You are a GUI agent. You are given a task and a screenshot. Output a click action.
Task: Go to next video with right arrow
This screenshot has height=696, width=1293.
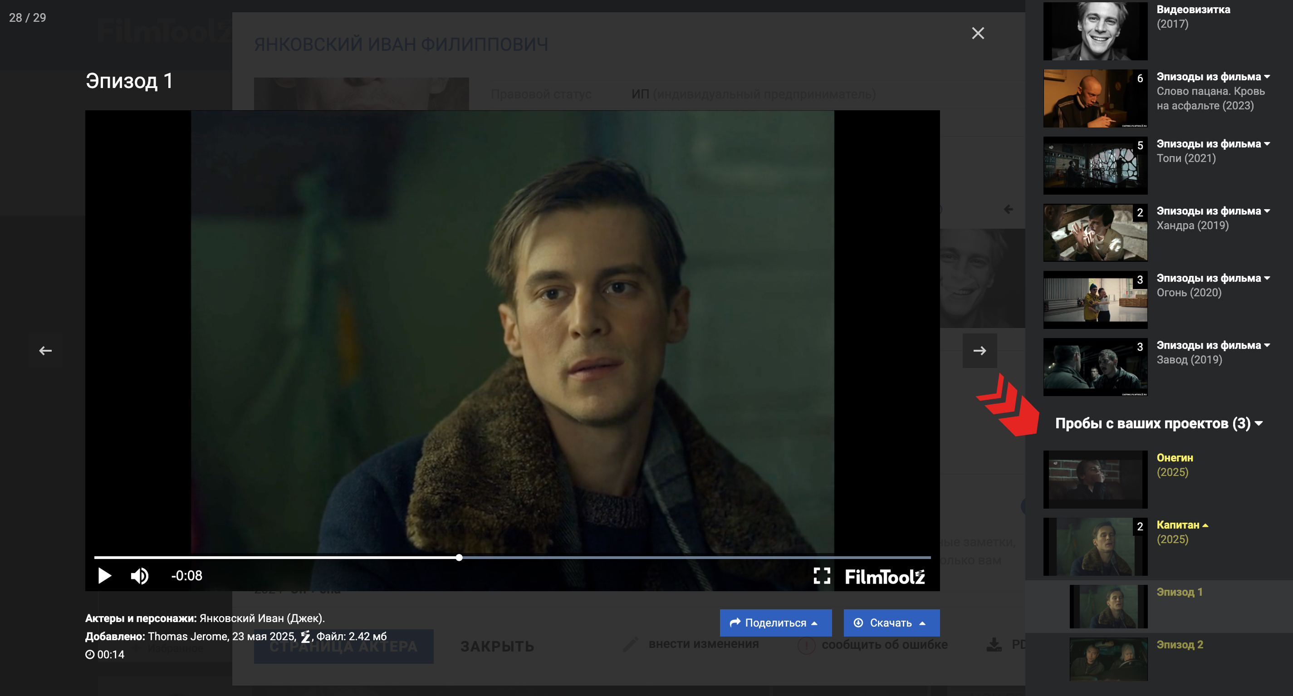pyautogui.click(x=980, y=351)
